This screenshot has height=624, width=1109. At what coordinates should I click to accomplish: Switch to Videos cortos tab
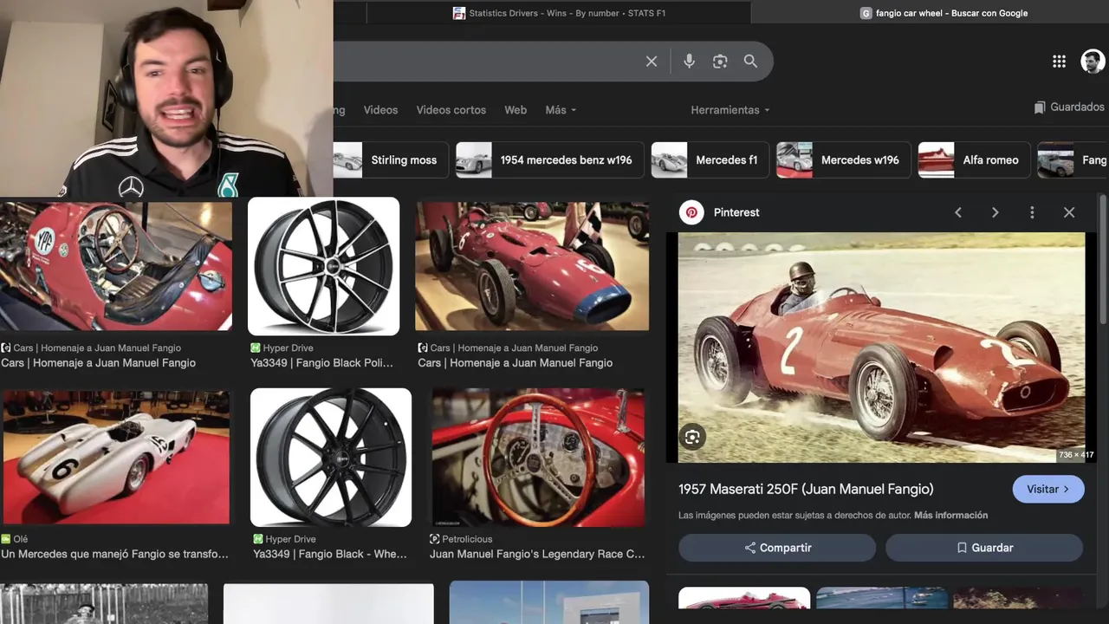[451, 110]
